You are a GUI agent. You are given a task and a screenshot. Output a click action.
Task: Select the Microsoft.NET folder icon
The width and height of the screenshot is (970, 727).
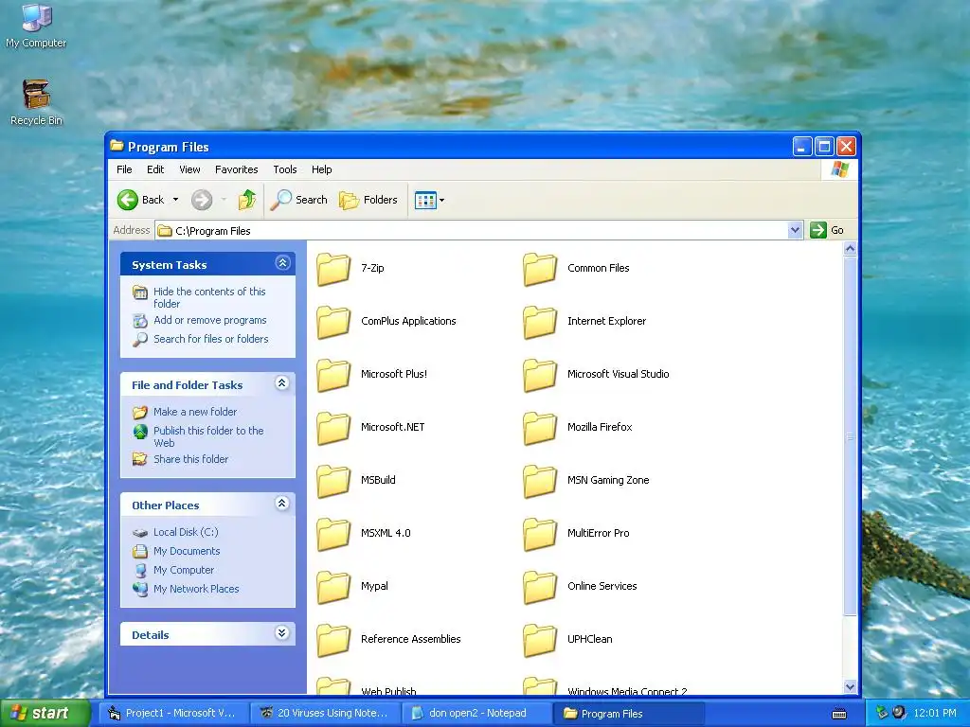coord(333,428)
